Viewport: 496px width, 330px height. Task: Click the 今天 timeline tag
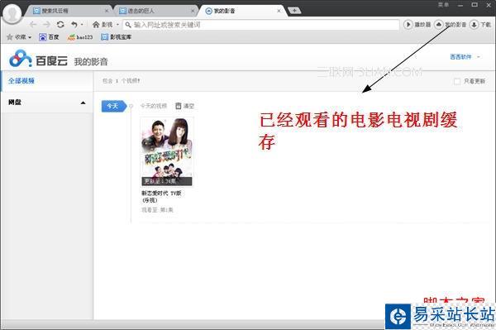pos(114,106)
